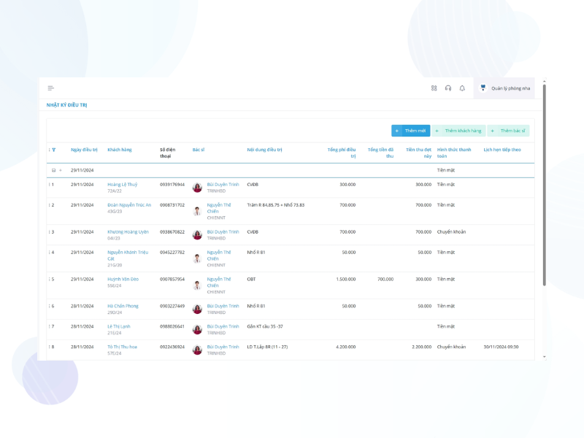Click the save icon in filter row
The width and height of the screenshot is (584, 438).
point(53,170)
